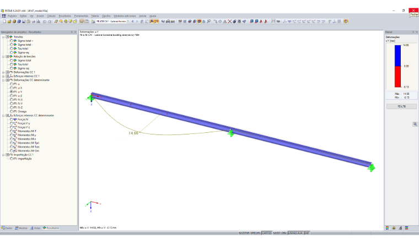This screenshot has height=243, width=419.
Task: Click the previous load case arrow
Action: tap(132, 21)
